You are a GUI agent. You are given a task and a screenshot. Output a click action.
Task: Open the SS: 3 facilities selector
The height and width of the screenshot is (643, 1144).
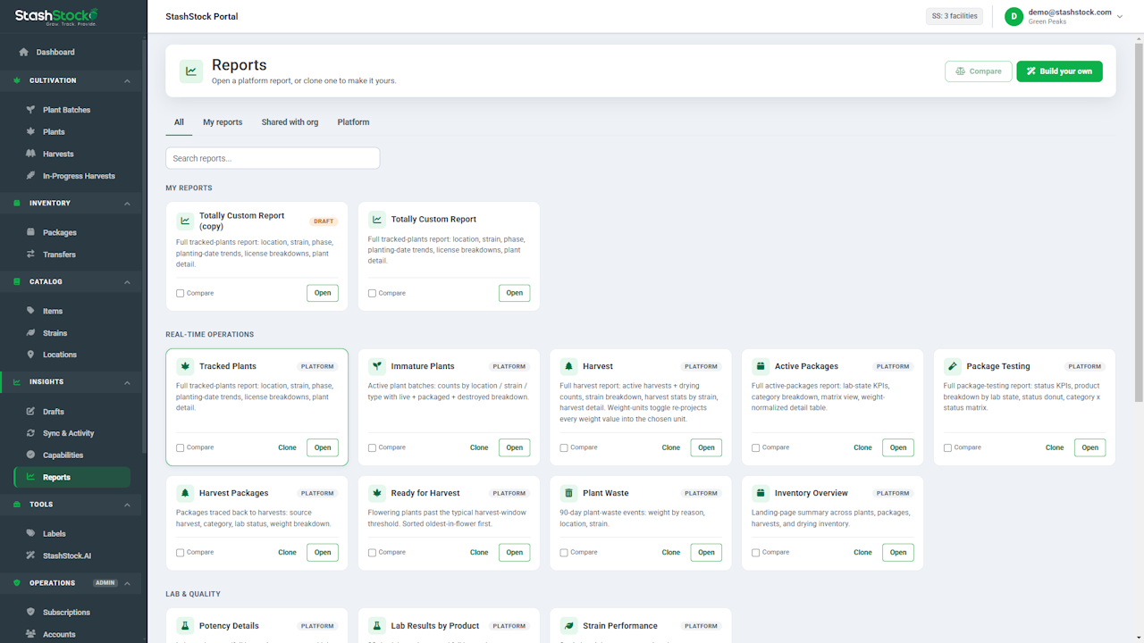point(955,16)
